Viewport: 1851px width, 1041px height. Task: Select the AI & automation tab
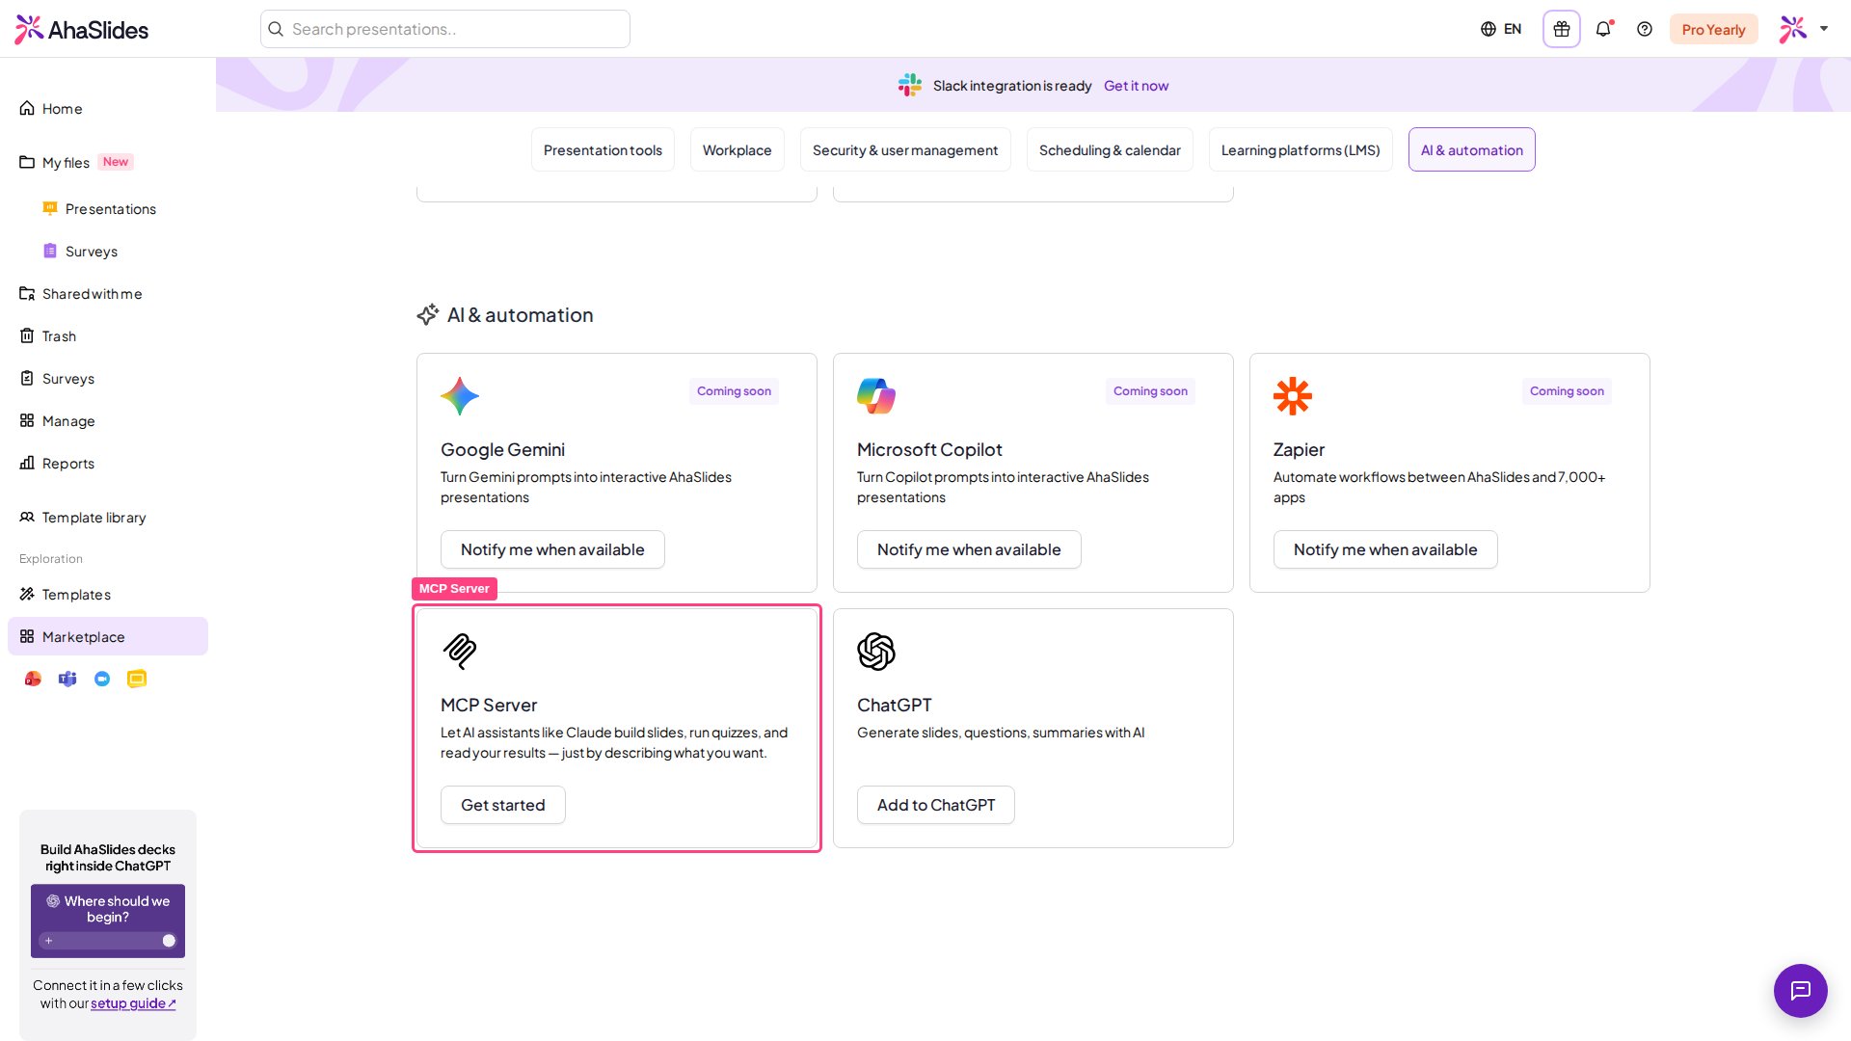point(1472,149)
